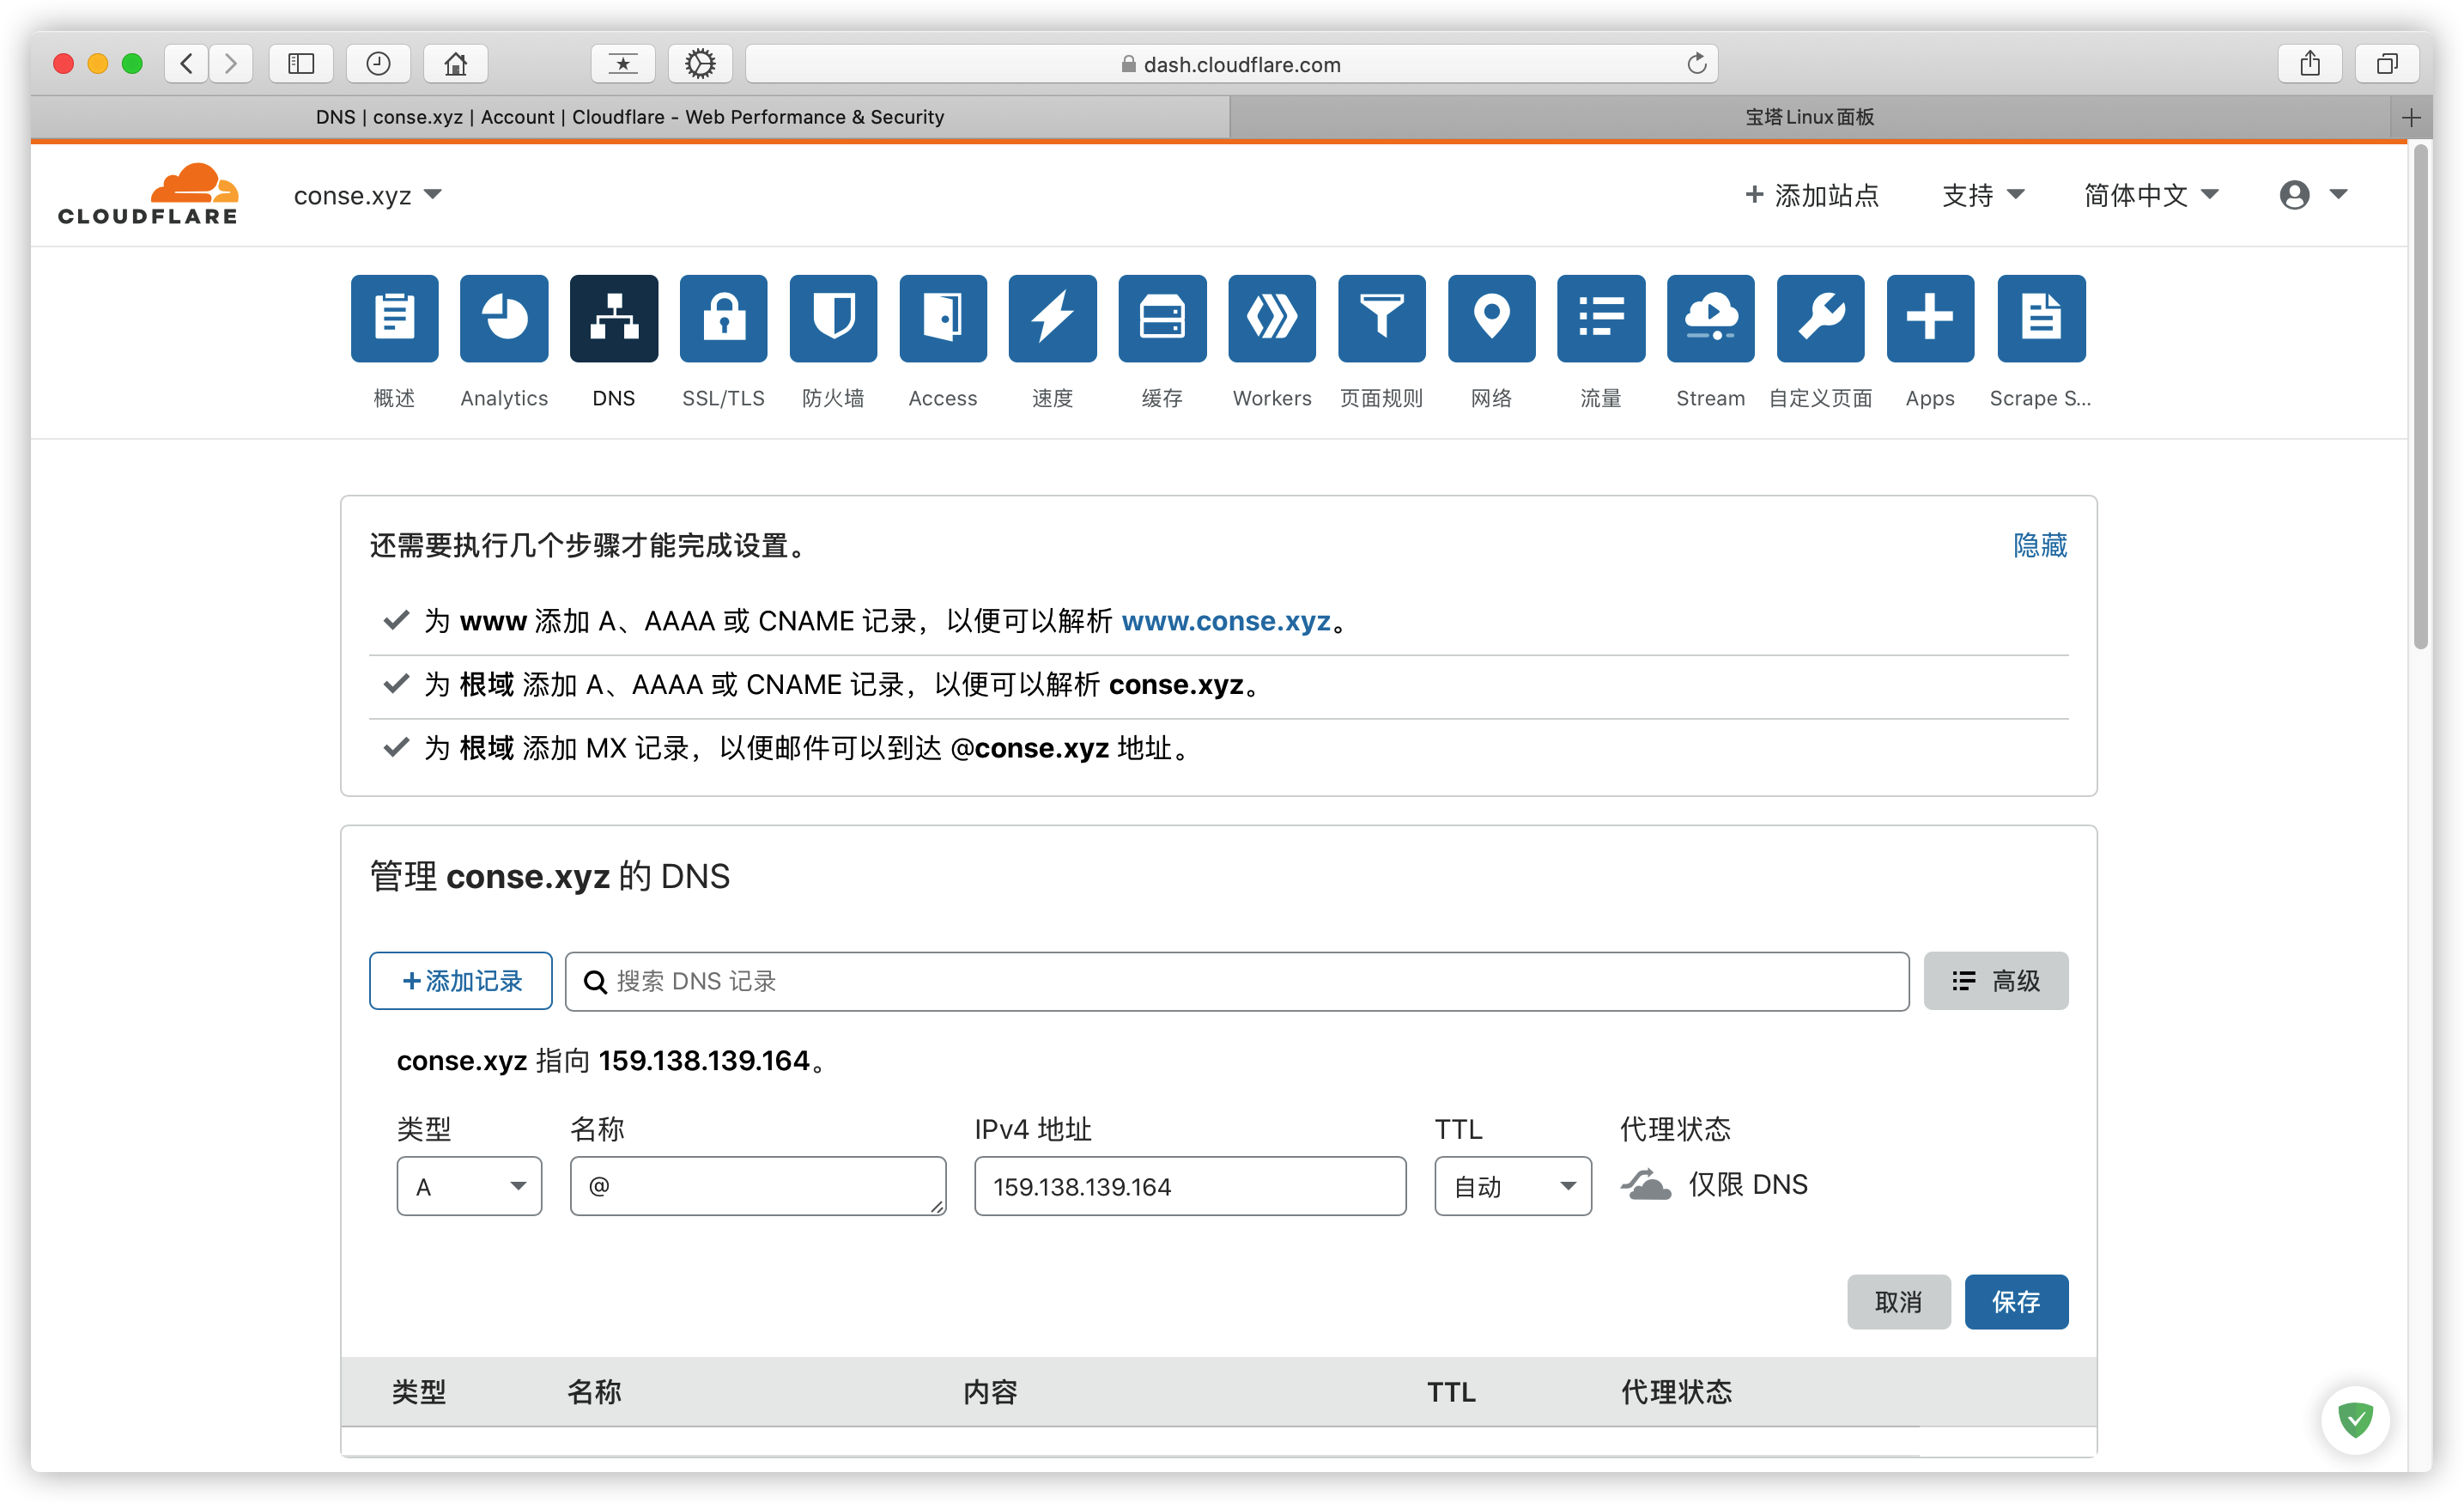Open the 概述 overview section icon
The image size is (2464, 1503).
click(x=394, y=319)
